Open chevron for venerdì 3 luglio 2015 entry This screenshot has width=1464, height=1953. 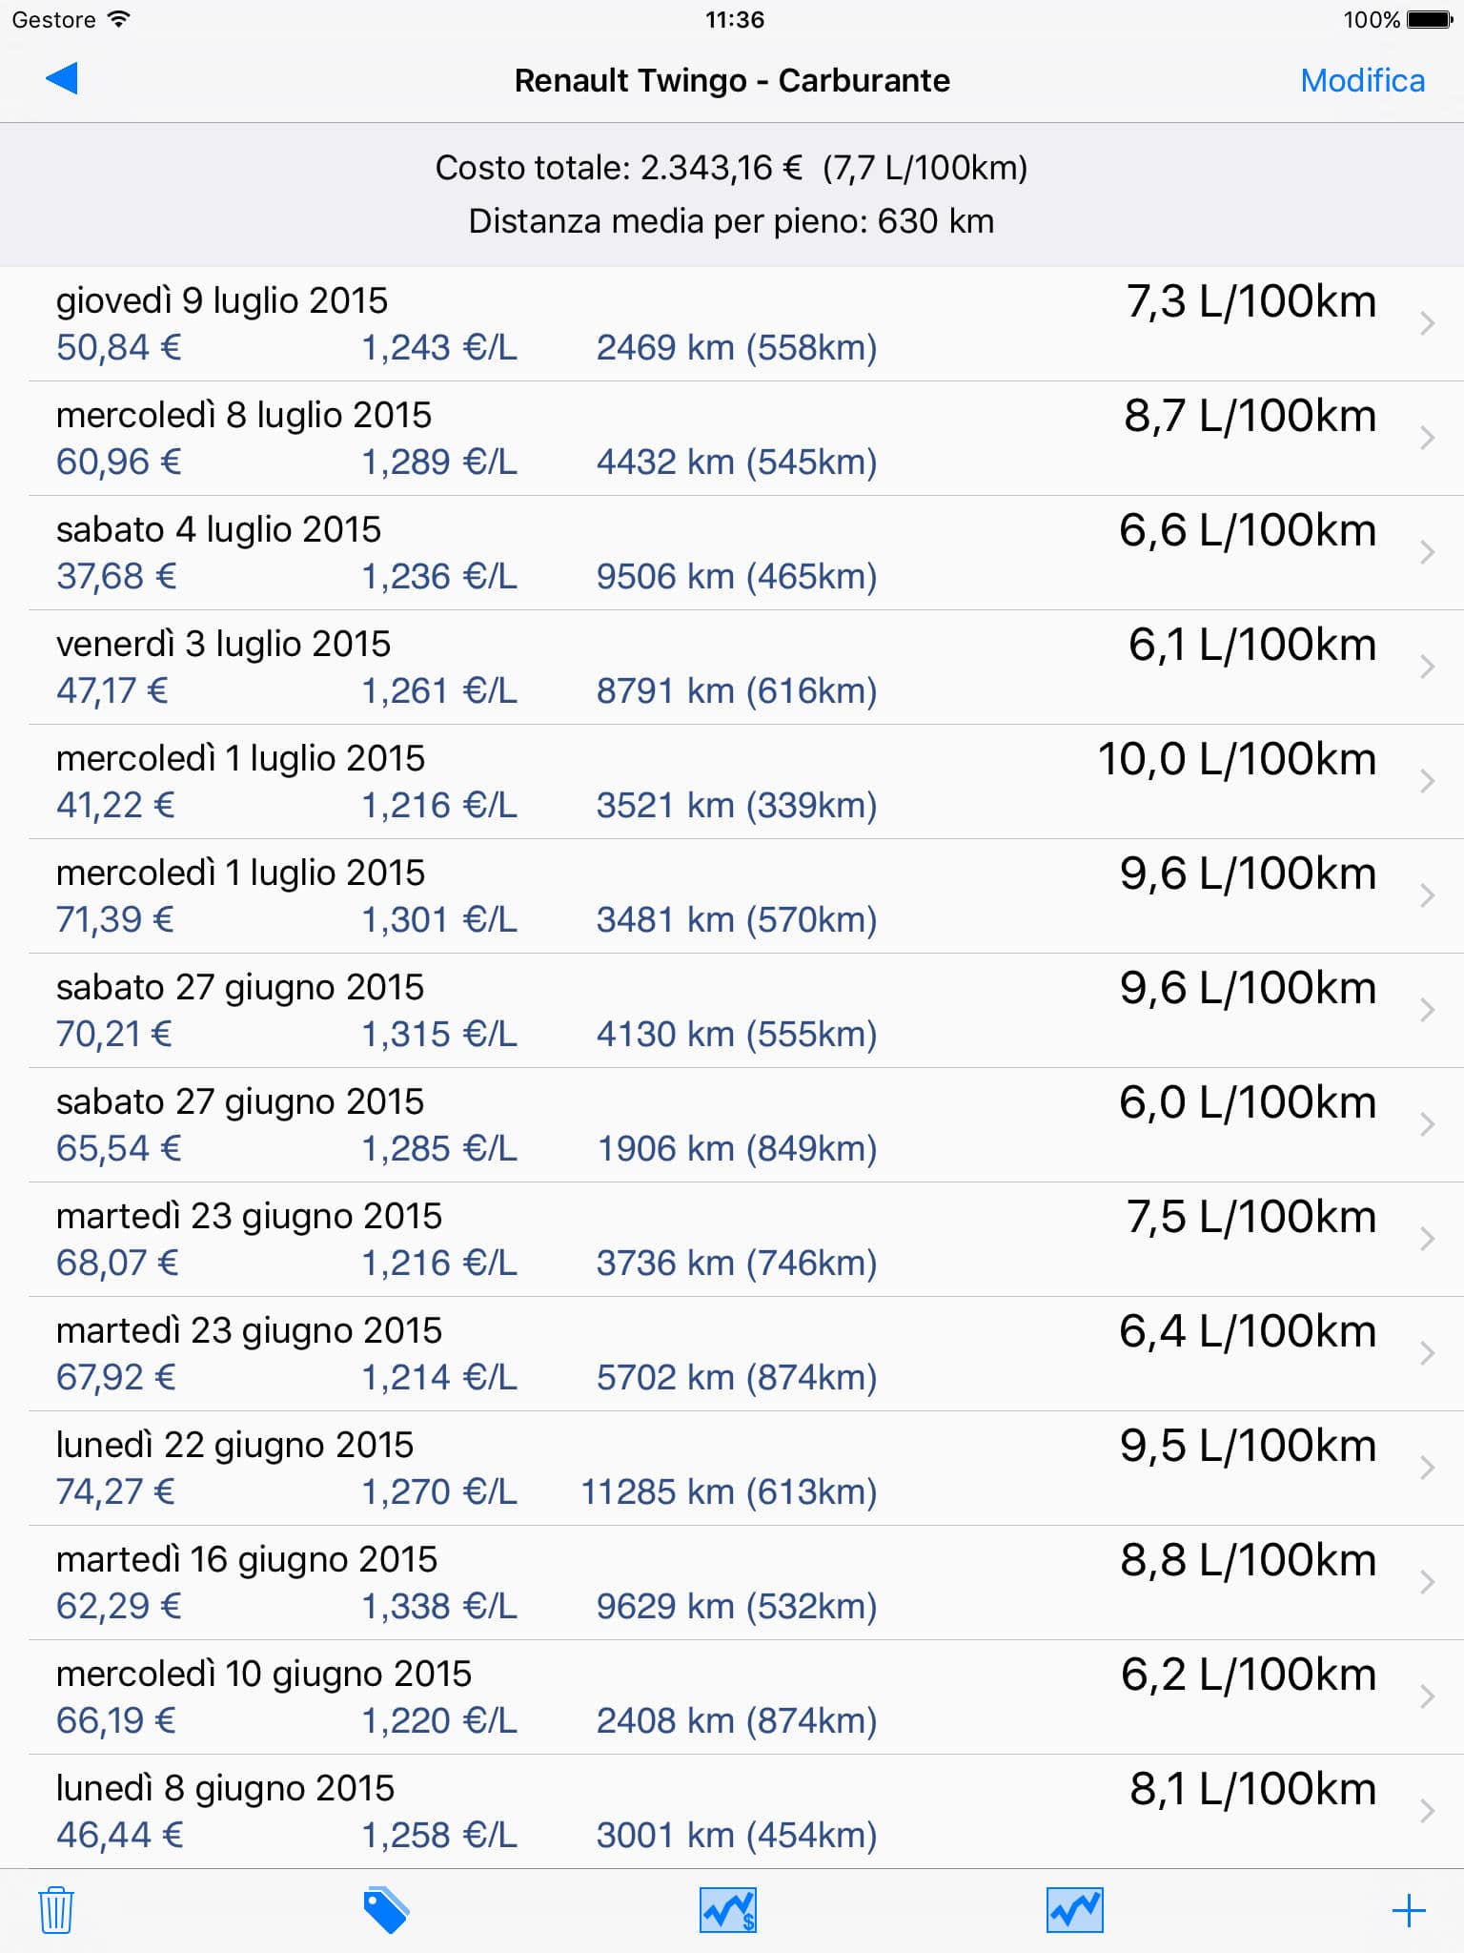tap(1427, 668)
